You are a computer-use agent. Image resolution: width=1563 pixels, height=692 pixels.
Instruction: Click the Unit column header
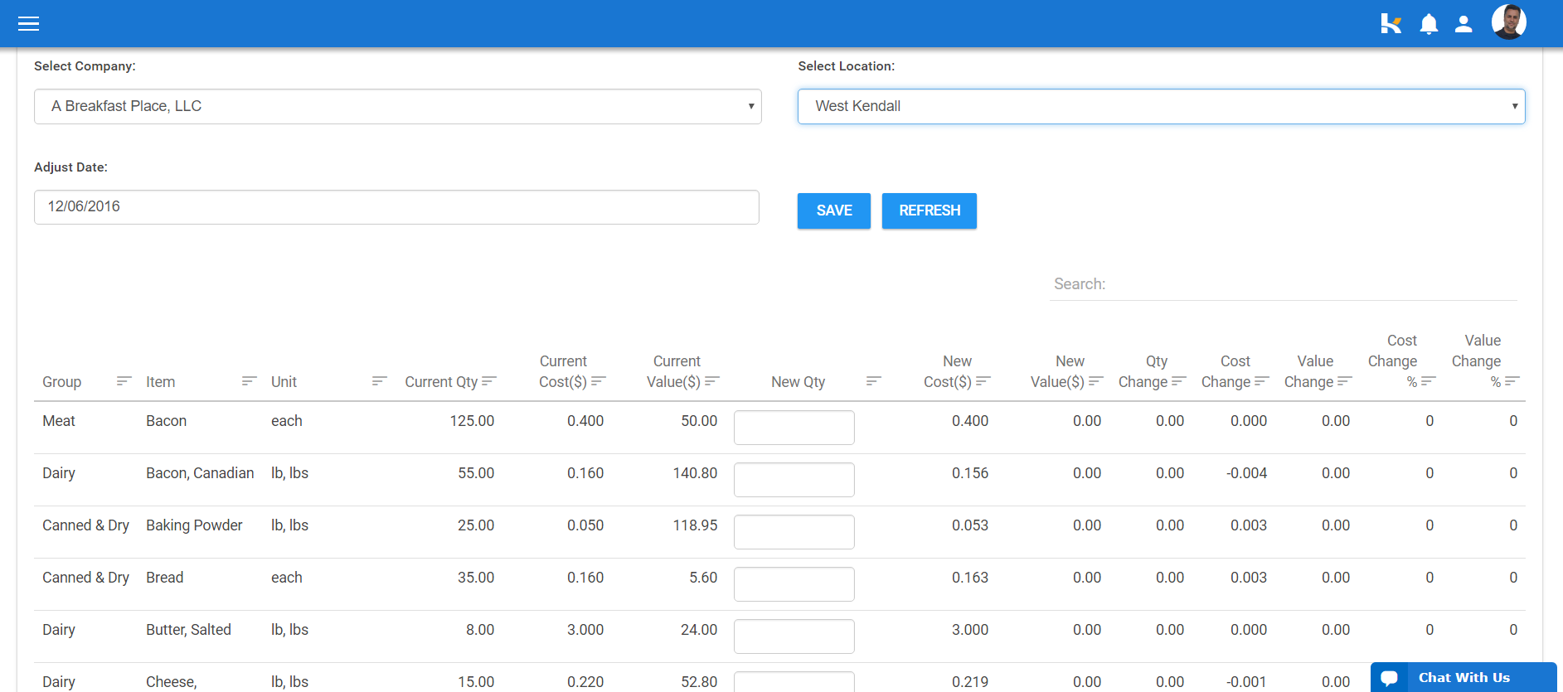point(284,382)
